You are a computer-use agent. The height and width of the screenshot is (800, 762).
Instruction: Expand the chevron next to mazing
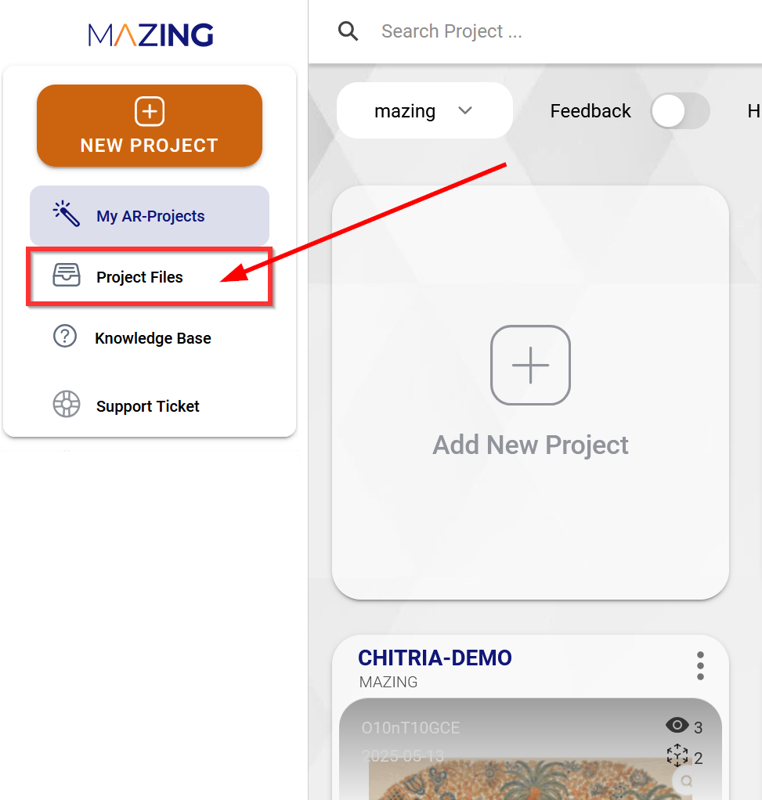point(465,110)
